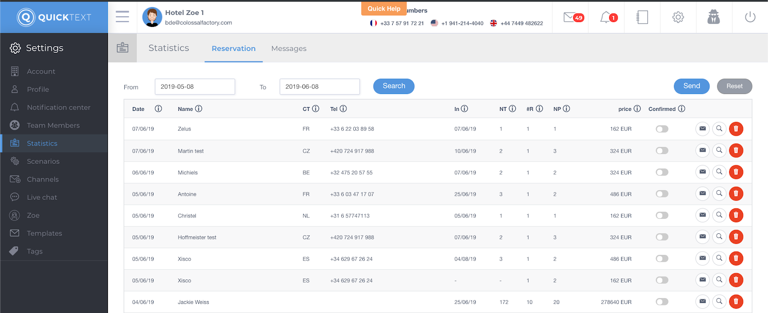Open Scenarios in the sidebar
This screenshot has height=313, width=768.
tap(54, 161)
